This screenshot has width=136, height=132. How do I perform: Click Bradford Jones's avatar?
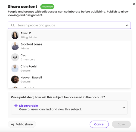[15, 46]
